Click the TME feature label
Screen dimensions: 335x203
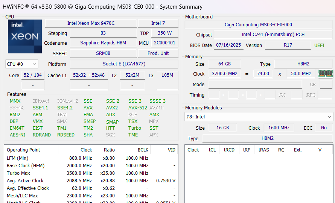pyautogui.click(x=133, y=135)
